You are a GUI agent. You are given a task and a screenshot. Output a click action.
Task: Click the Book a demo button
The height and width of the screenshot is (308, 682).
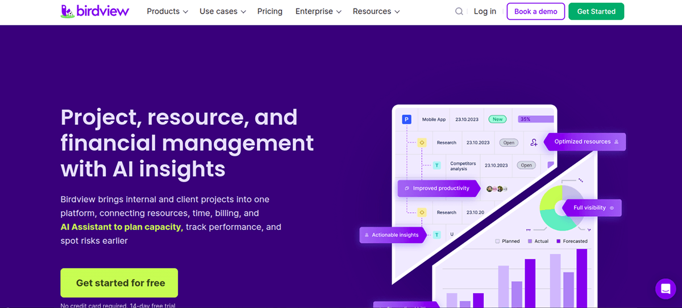(536, 11)
